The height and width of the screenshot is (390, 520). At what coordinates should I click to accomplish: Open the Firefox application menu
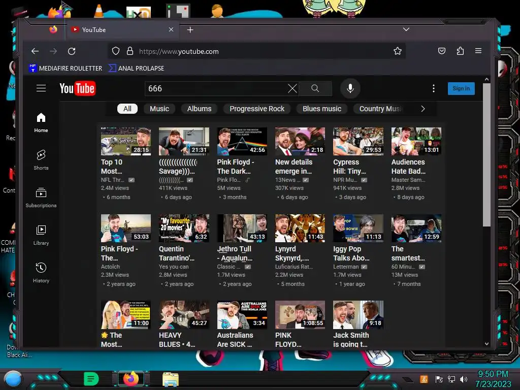click(x=478, y=51)
